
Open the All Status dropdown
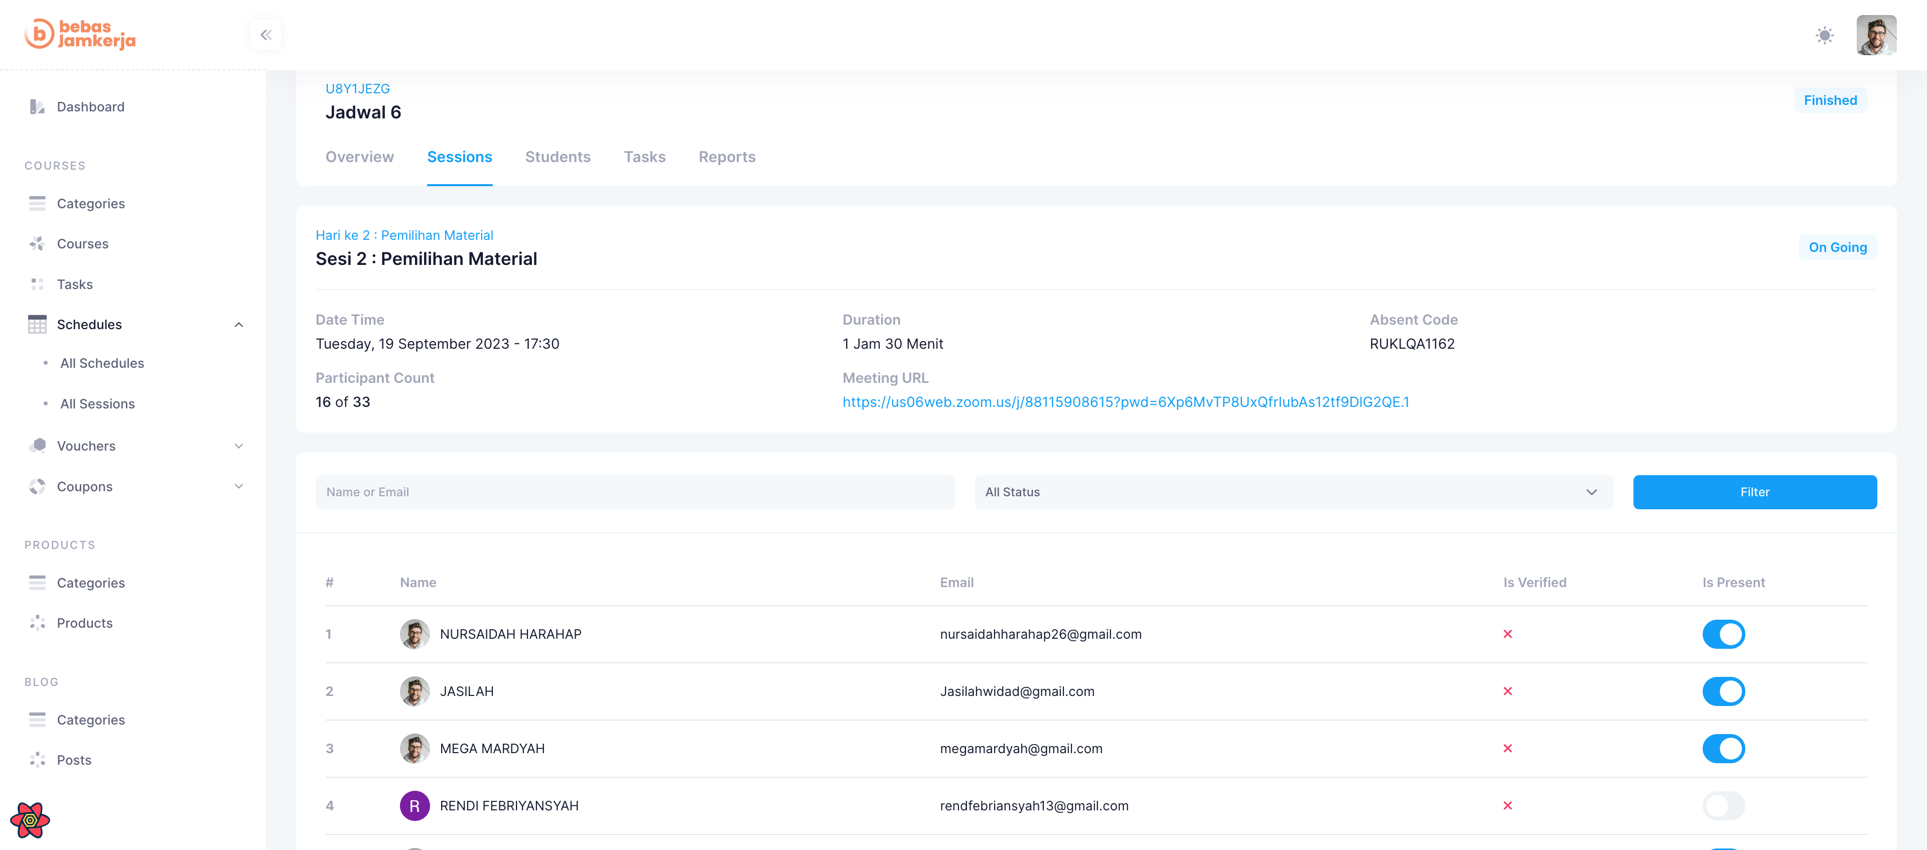pos(1293,492)
